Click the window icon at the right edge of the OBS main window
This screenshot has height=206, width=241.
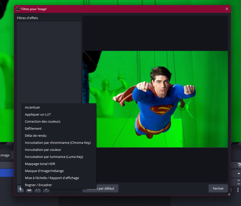tap(239, 165)
